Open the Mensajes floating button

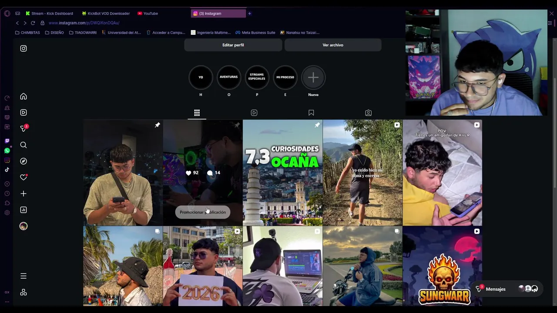507,289
